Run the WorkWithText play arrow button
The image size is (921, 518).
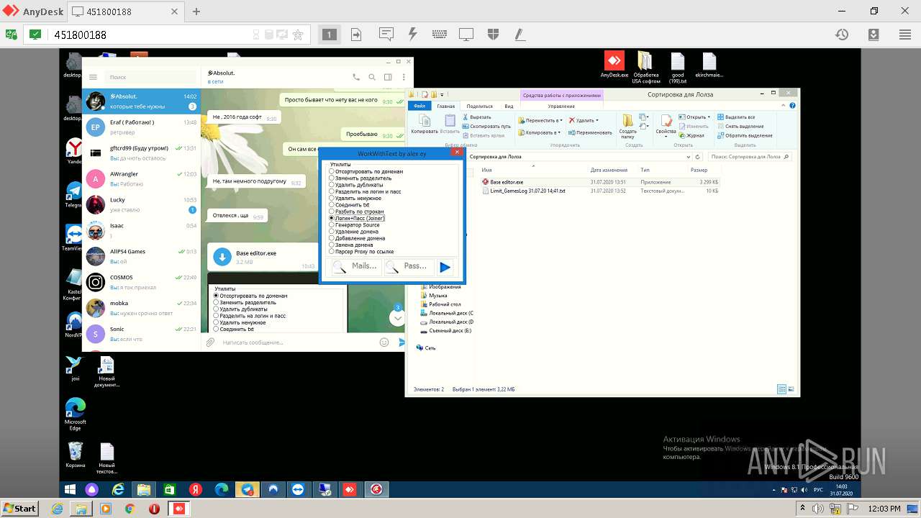tap(445, 267)
